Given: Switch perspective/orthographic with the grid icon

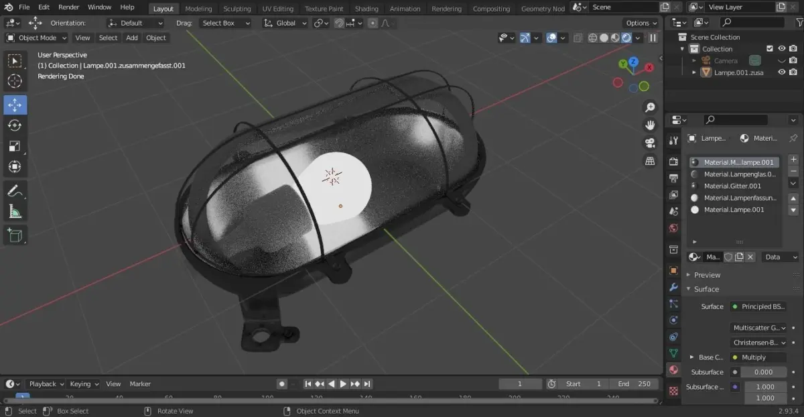Looking at the screenshot, I should [650, 161].
